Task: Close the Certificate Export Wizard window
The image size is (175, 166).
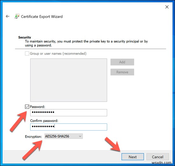Action: click(x=167, y=7)
